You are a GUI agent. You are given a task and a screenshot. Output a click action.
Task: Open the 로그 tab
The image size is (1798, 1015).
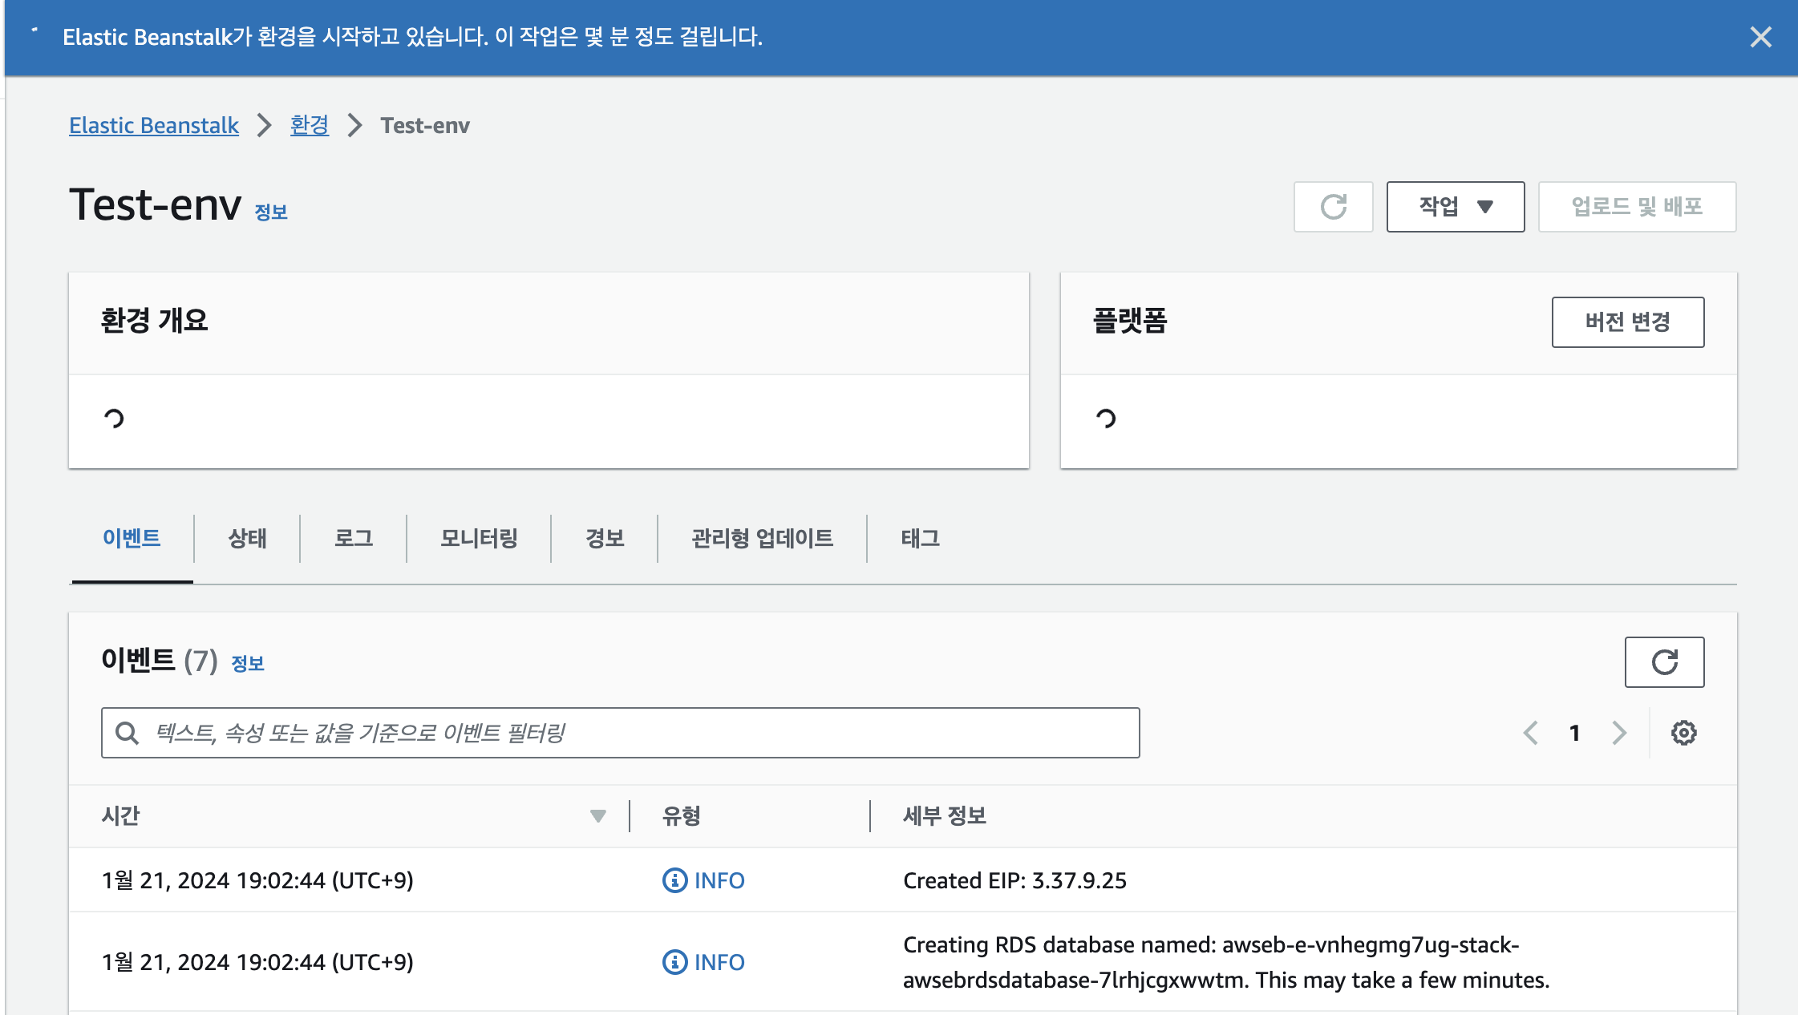pos(354,538)
